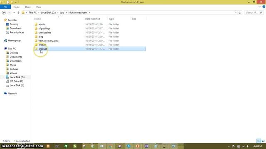
Task: Click the Action Center flag icon
Action: (x=234, y=146)
